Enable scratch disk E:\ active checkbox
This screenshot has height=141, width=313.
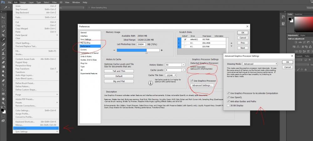tap(185, 47)
